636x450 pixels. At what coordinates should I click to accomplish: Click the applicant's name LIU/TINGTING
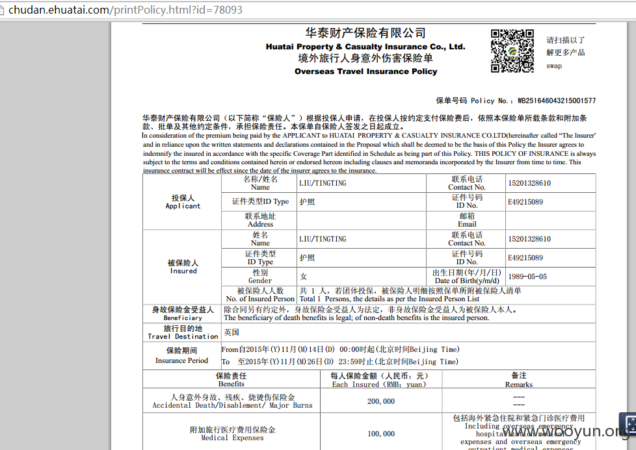tap(323, 184)
